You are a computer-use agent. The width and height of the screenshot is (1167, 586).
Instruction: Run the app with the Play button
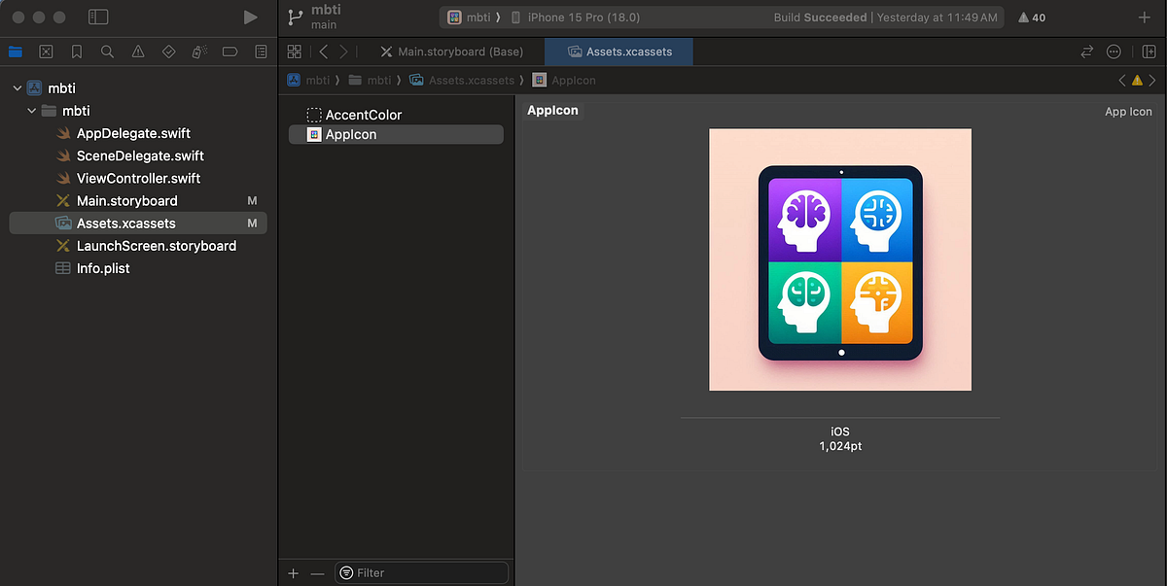click(x=250, y=17)
